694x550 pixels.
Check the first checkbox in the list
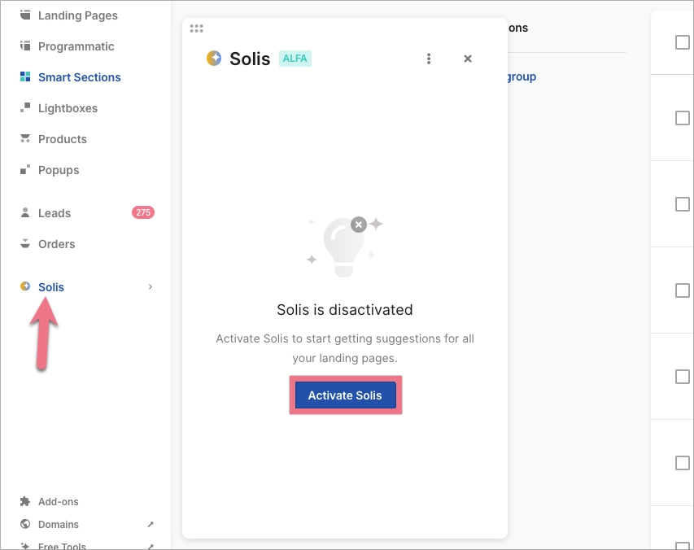click(681, 42)
